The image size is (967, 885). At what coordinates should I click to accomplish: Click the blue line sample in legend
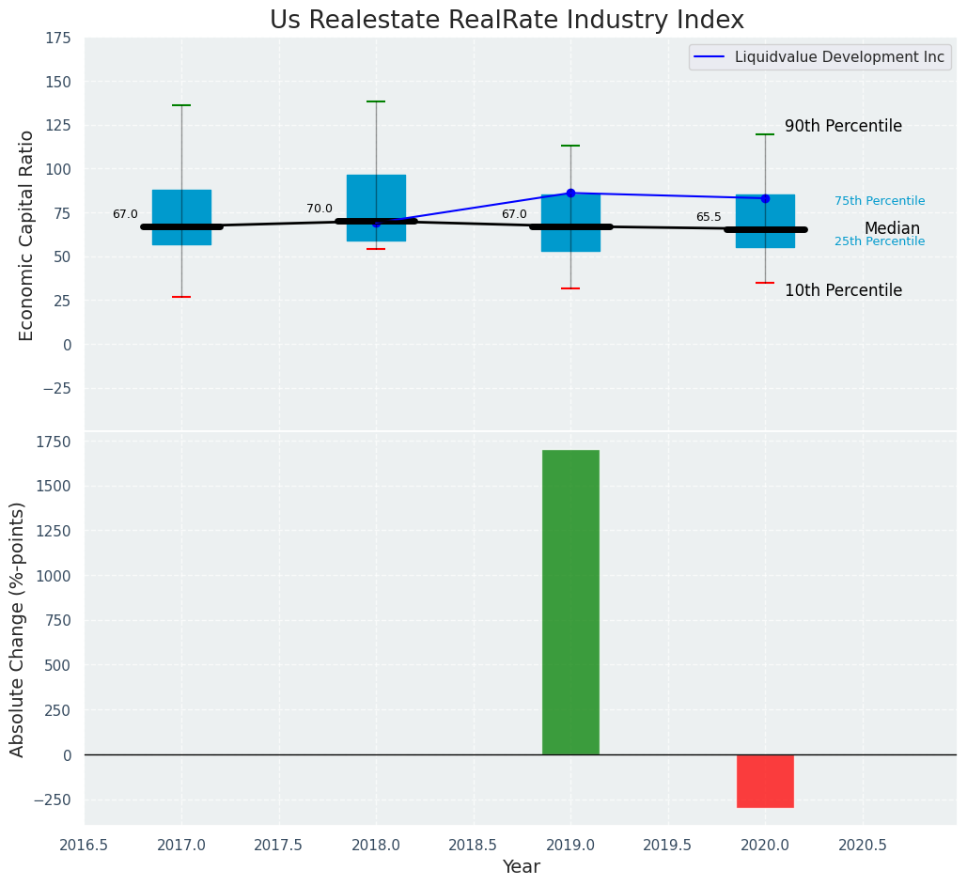(710, 57)
